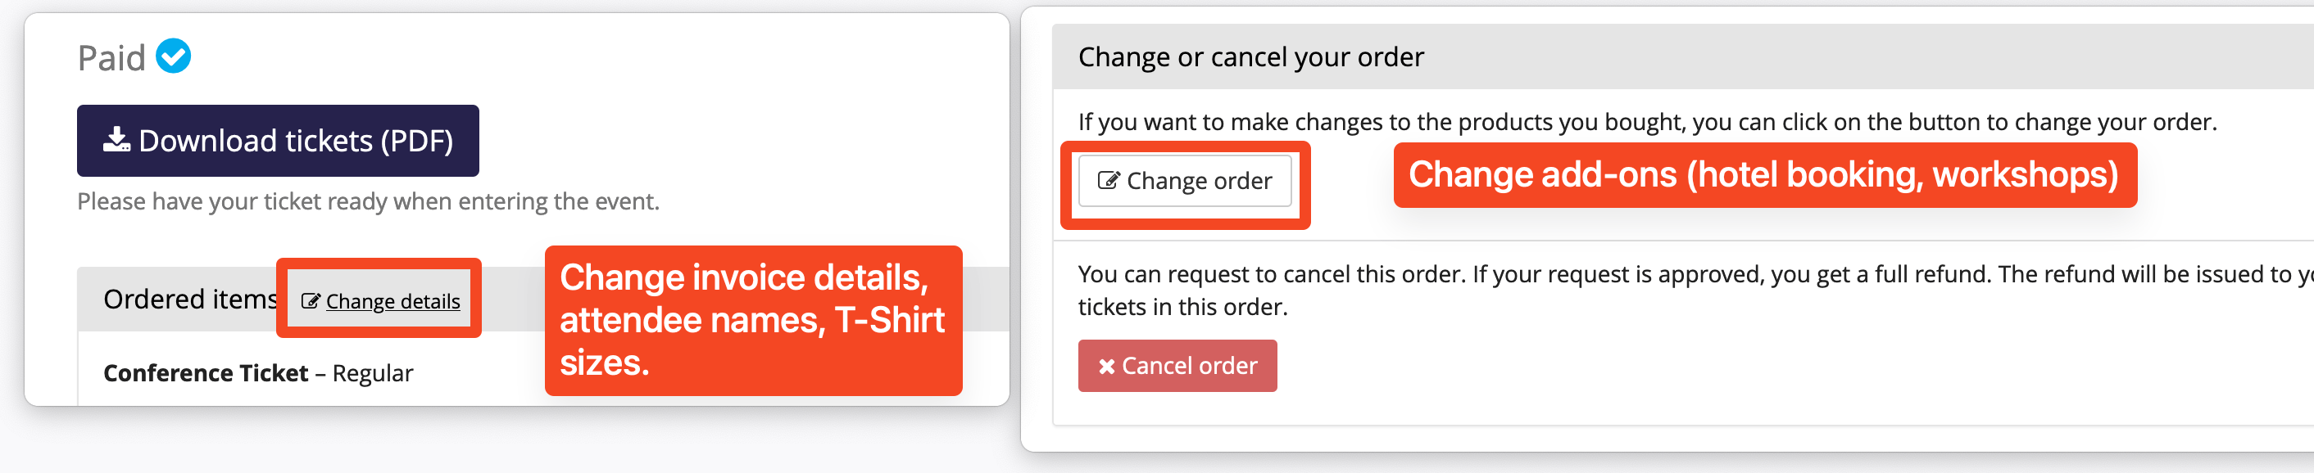Click the 'Regular' ticket variant text
The width and height of the screenshot is (2314, 473).
coord(373,373)
